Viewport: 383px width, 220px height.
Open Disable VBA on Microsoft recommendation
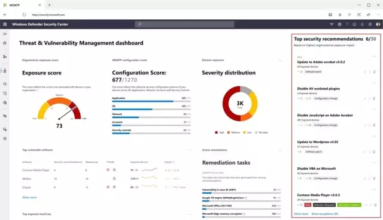click(317, 168)
